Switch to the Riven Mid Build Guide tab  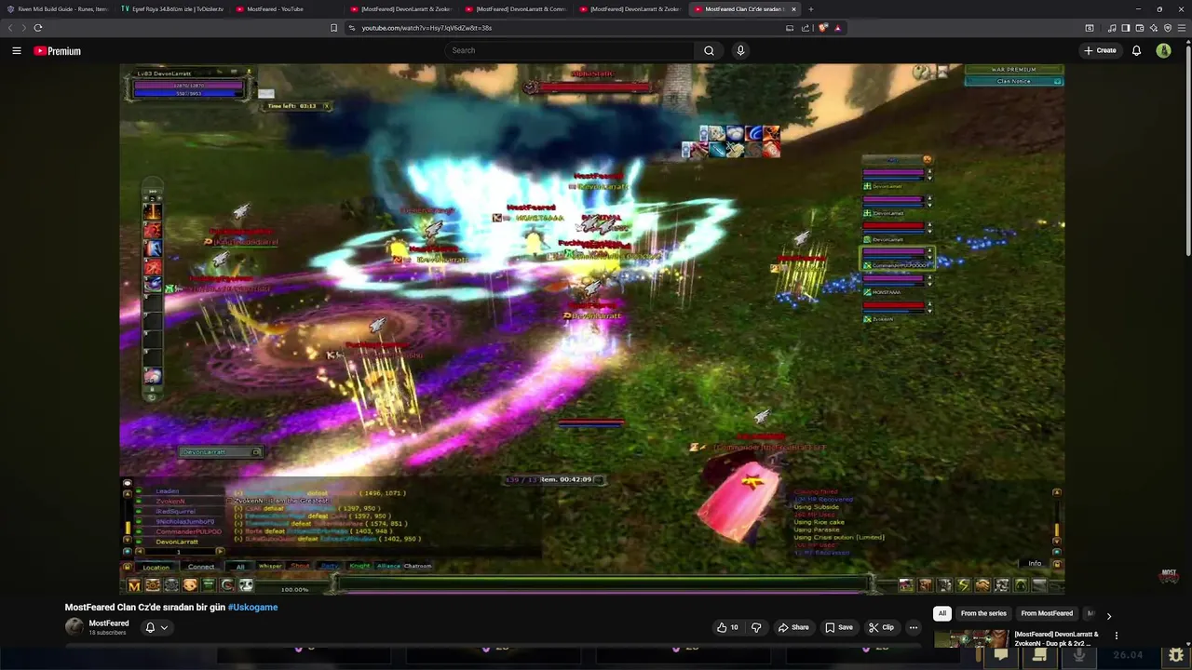point(57,9)
